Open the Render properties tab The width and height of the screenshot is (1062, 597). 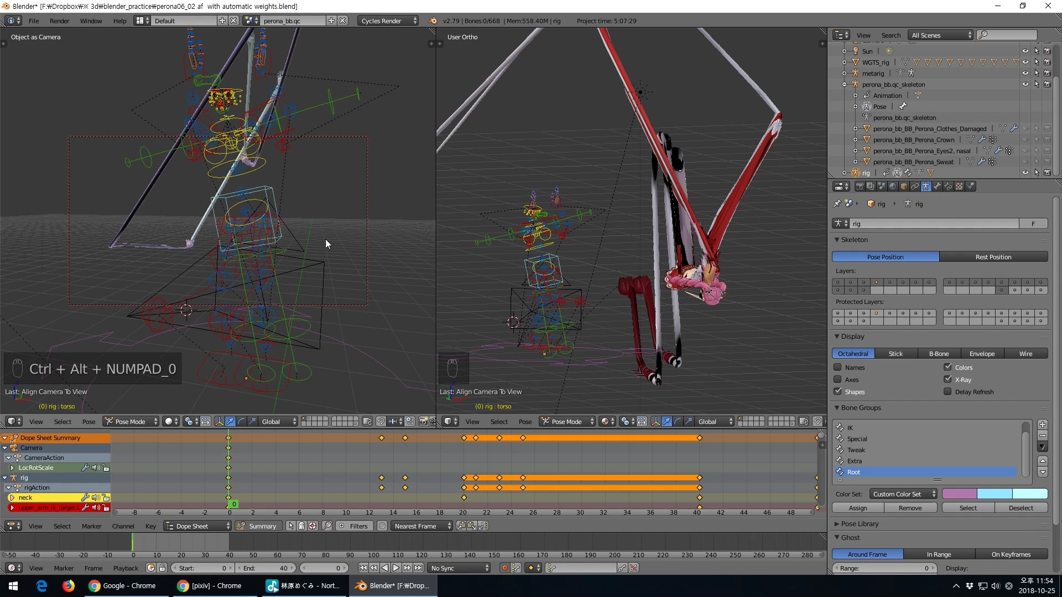860,187
